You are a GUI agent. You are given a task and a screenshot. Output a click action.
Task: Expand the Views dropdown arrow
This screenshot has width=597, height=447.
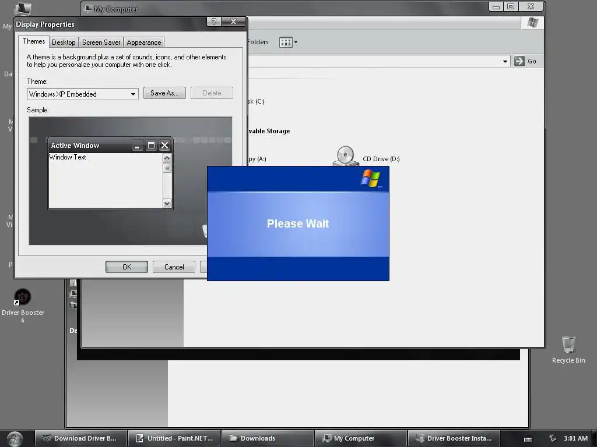296,42
